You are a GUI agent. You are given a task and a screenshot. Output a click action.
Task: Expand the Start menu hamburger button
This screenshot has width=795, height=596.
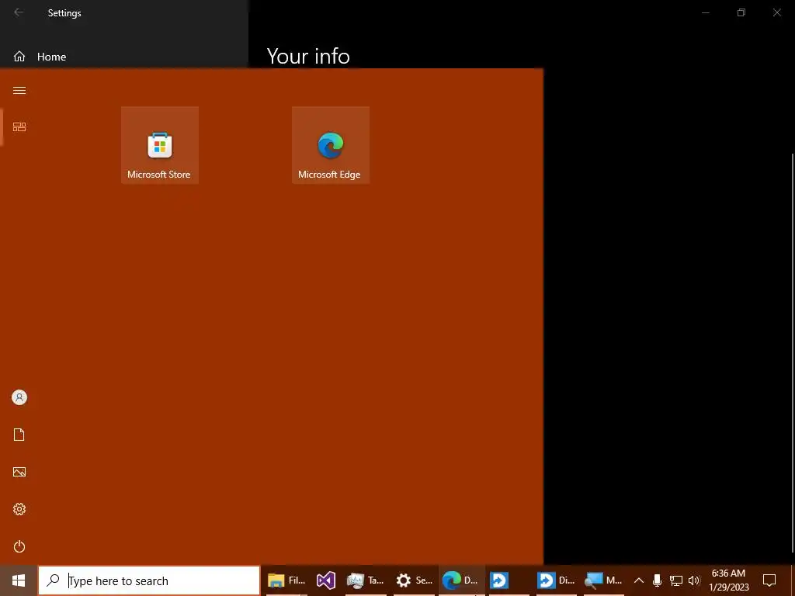(x=19, y=90)
